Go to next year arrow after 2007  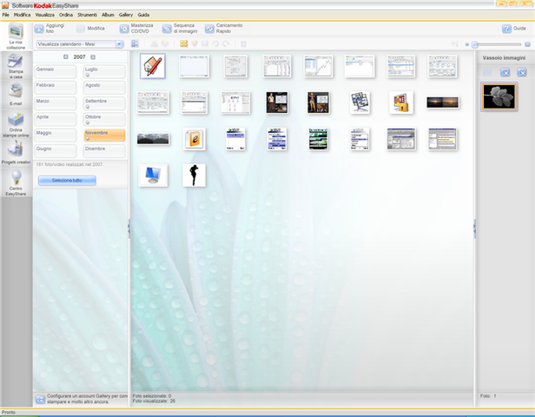click(92, 56)
